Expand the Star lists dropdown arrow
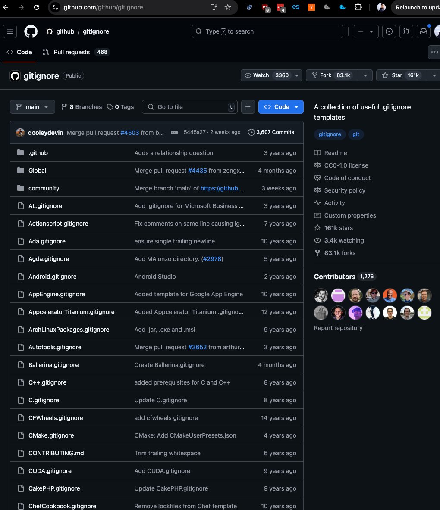Viewport: 440px width, 510px height. click(x=434, y=75)
